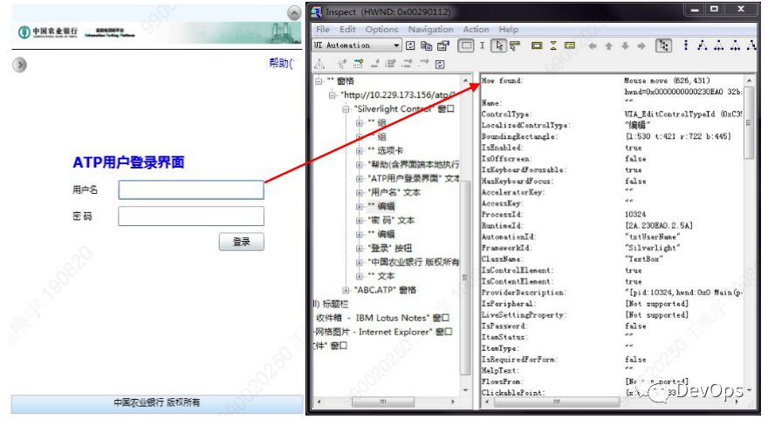
Task: Click the 用户名 username input field
Action: click(191, 190)
